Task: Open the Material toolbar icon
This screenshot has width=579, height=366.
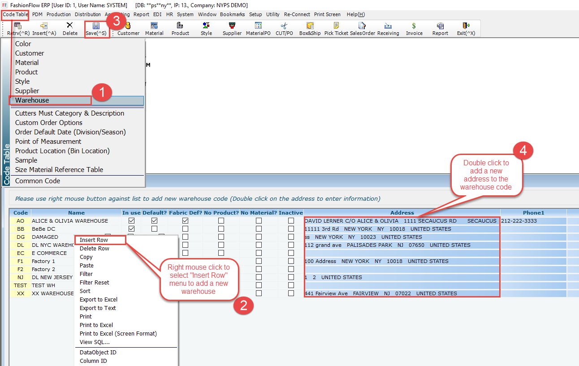Action: pyautogui.click(x=154, y=26)
